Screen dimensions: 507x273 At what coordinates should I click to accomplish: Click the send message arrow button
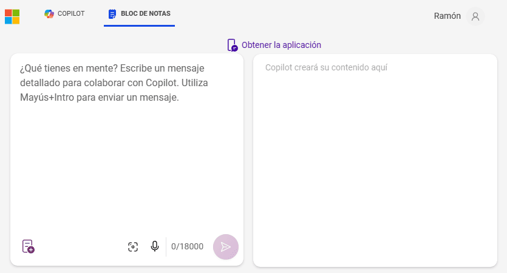(226, 247)
